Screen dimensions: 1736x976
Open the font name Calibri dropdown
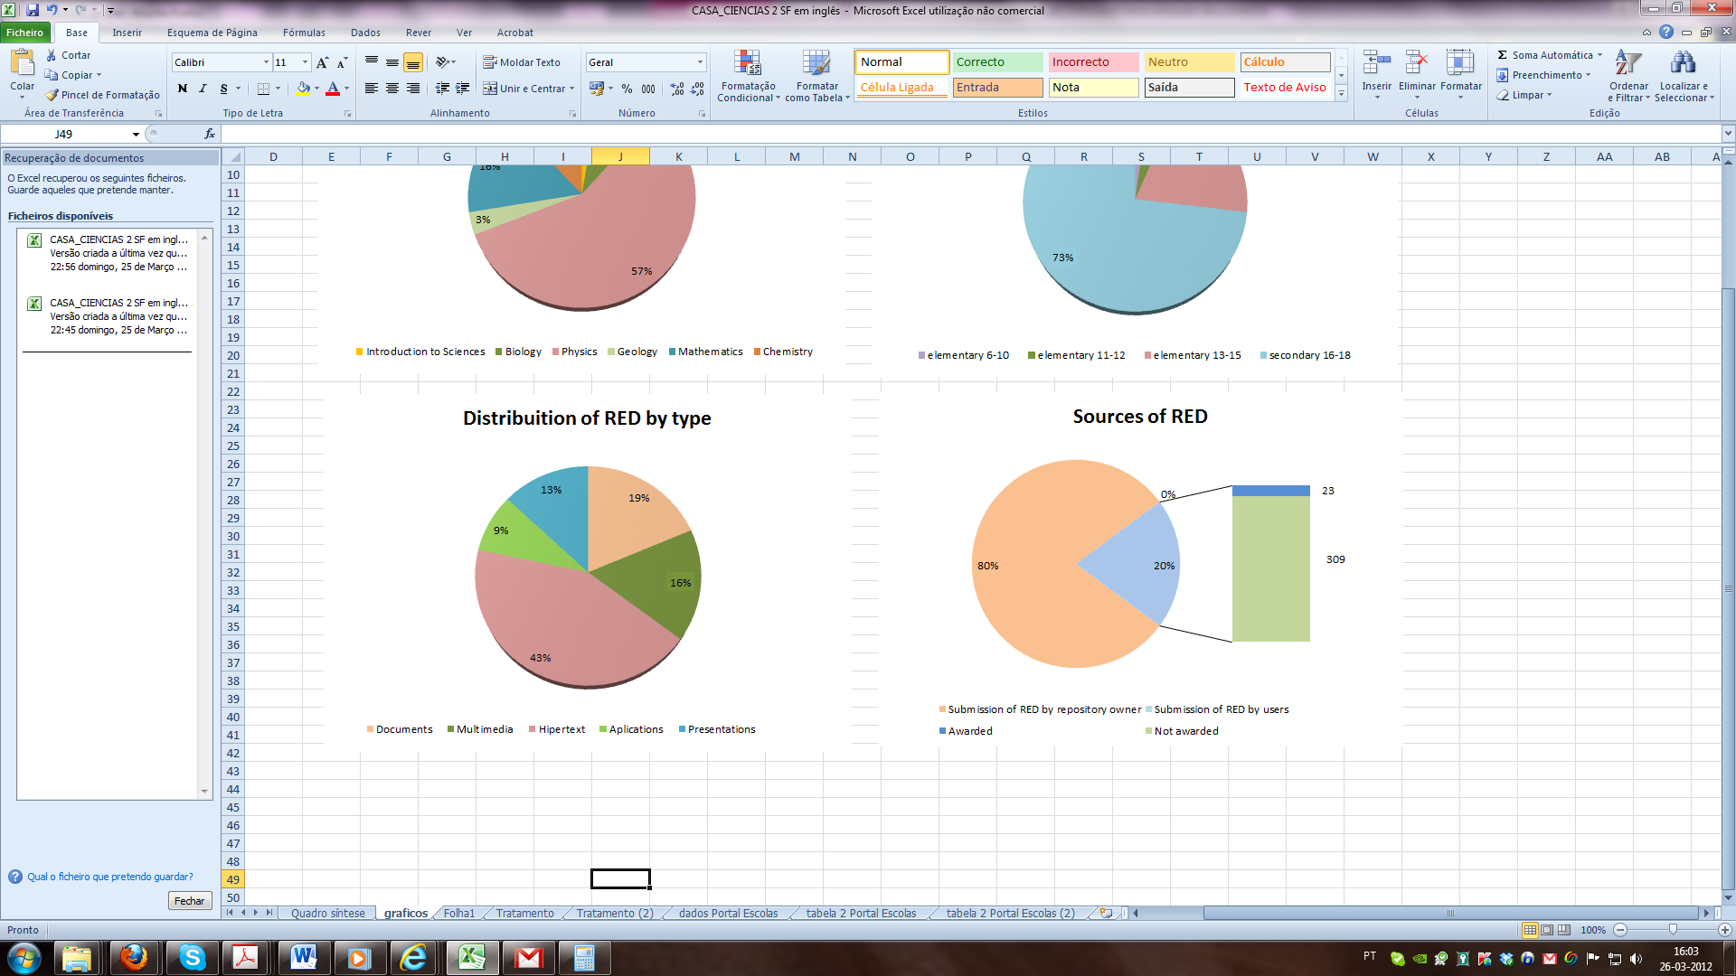click(266, 62)
